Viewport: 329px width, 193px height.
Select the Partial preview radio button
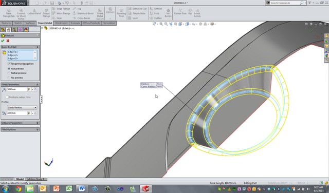pyautogui.click(x=9, y=73)
